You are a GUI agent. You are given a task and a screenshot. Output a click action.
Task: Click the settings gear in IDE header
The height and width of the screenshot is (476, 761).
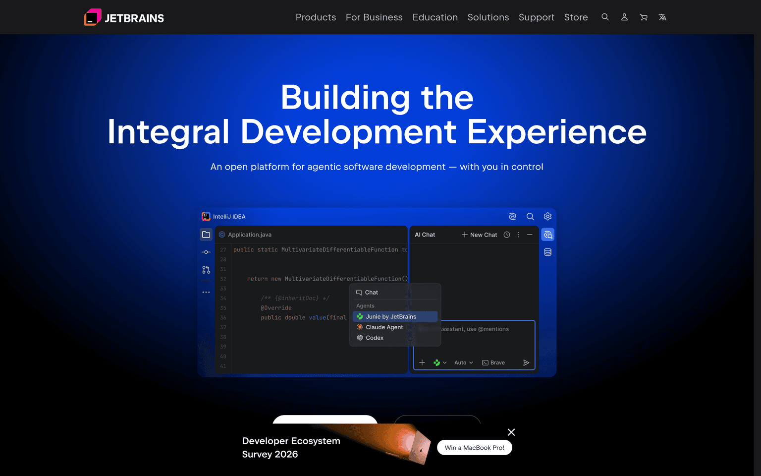[x=547, y=216]
